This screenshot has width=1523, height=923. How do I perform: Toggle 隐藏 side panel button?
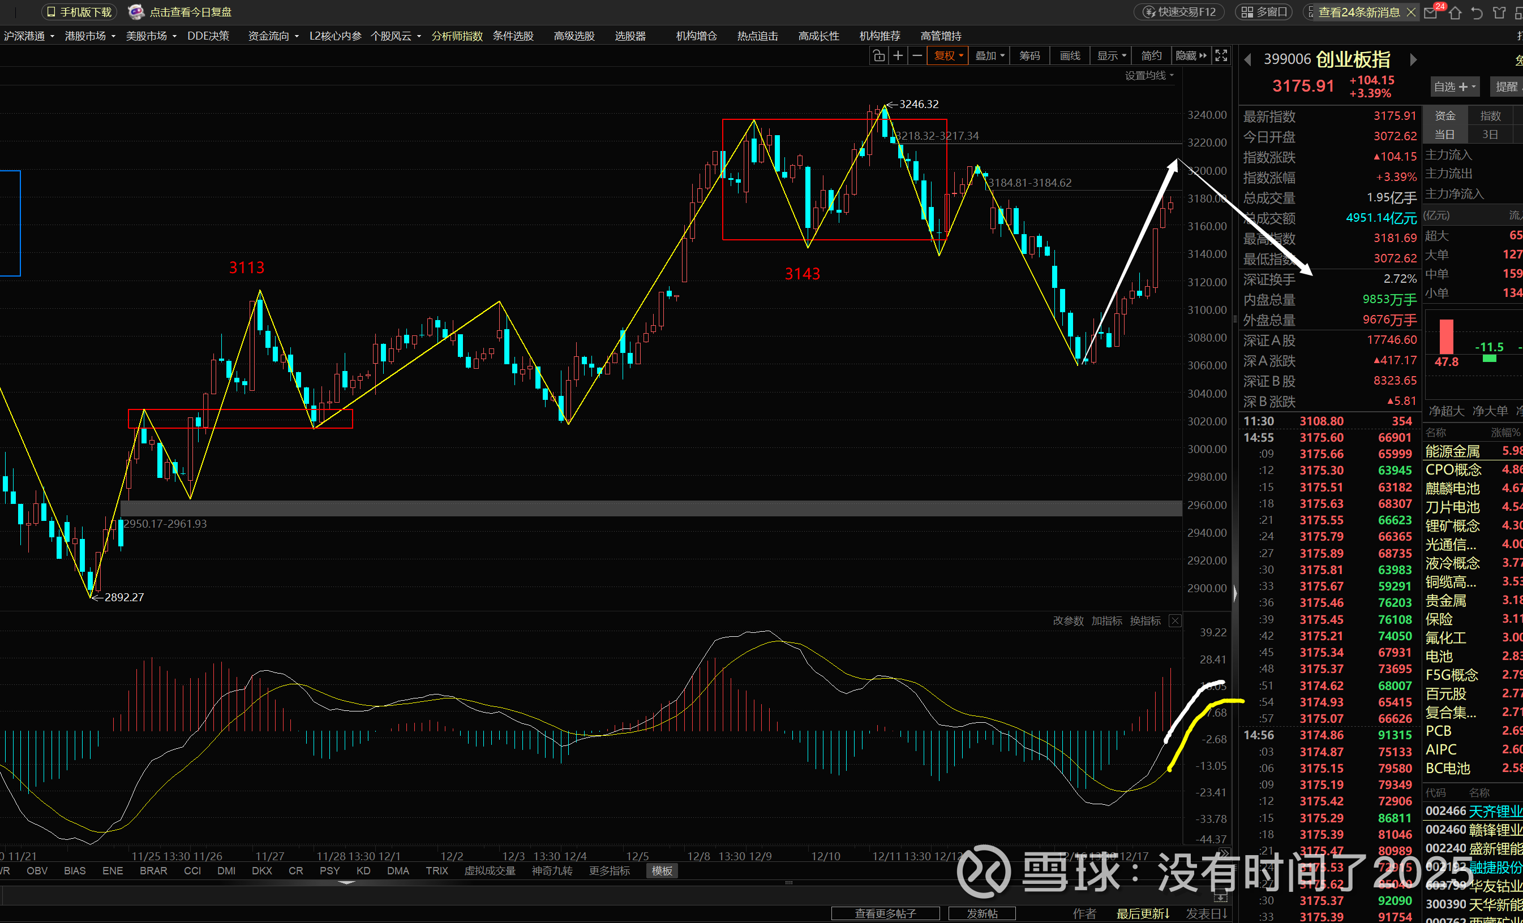[1190, 55]
